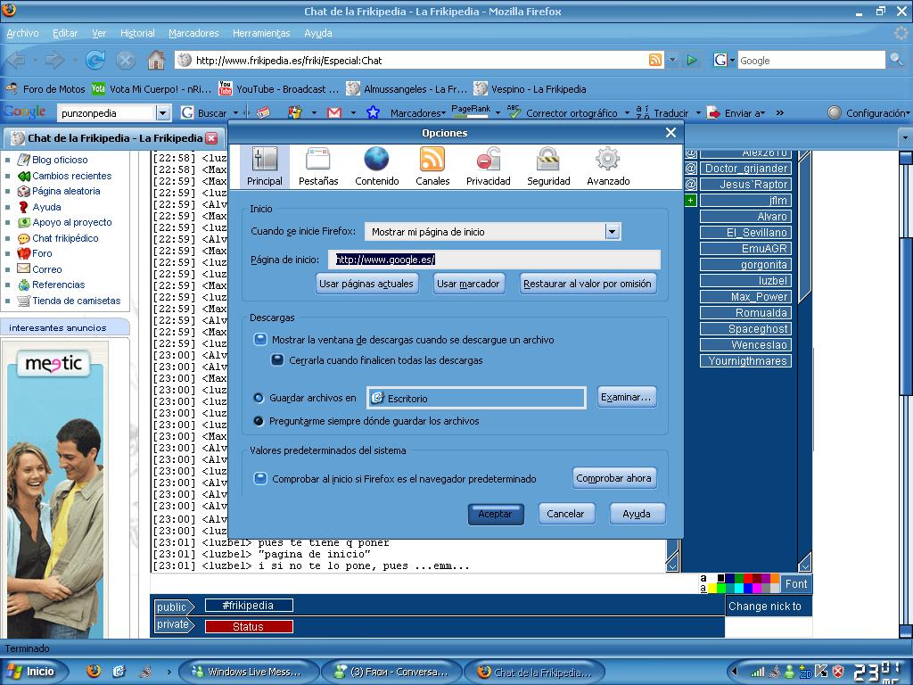Open the Contenido options panel

click(376, 166)
